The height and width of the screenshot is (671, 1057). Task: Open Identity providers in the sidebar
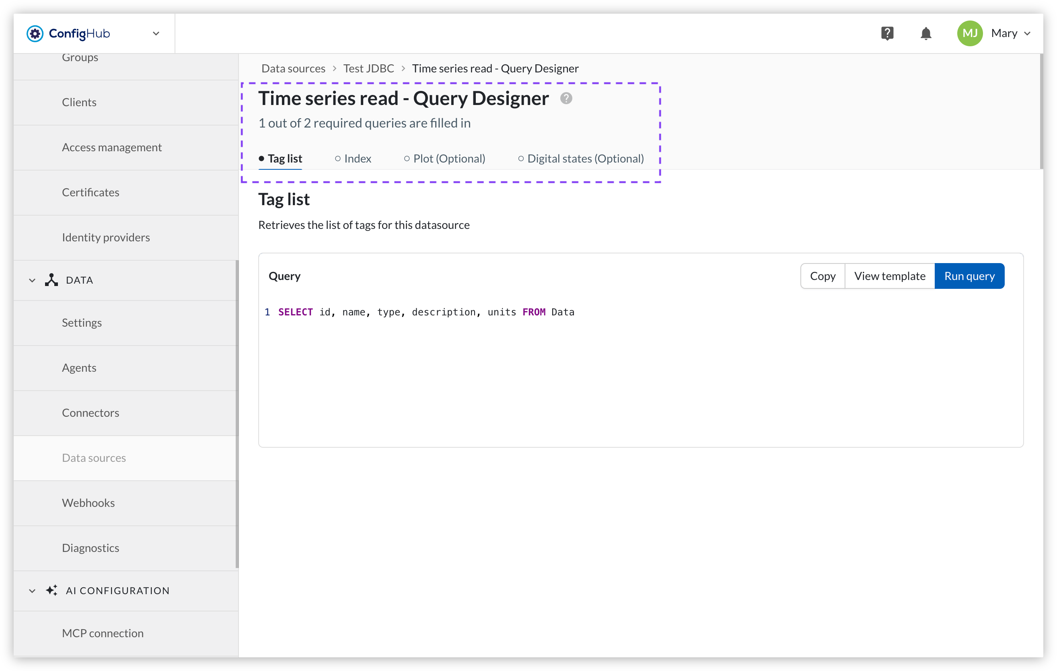coord(126,238)
